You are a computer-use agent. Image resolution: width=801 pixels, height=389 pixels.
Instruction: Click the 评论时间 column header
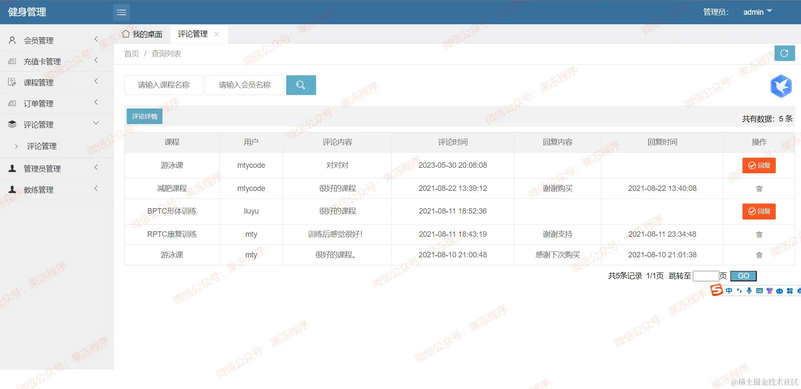[x=453, y=142]
